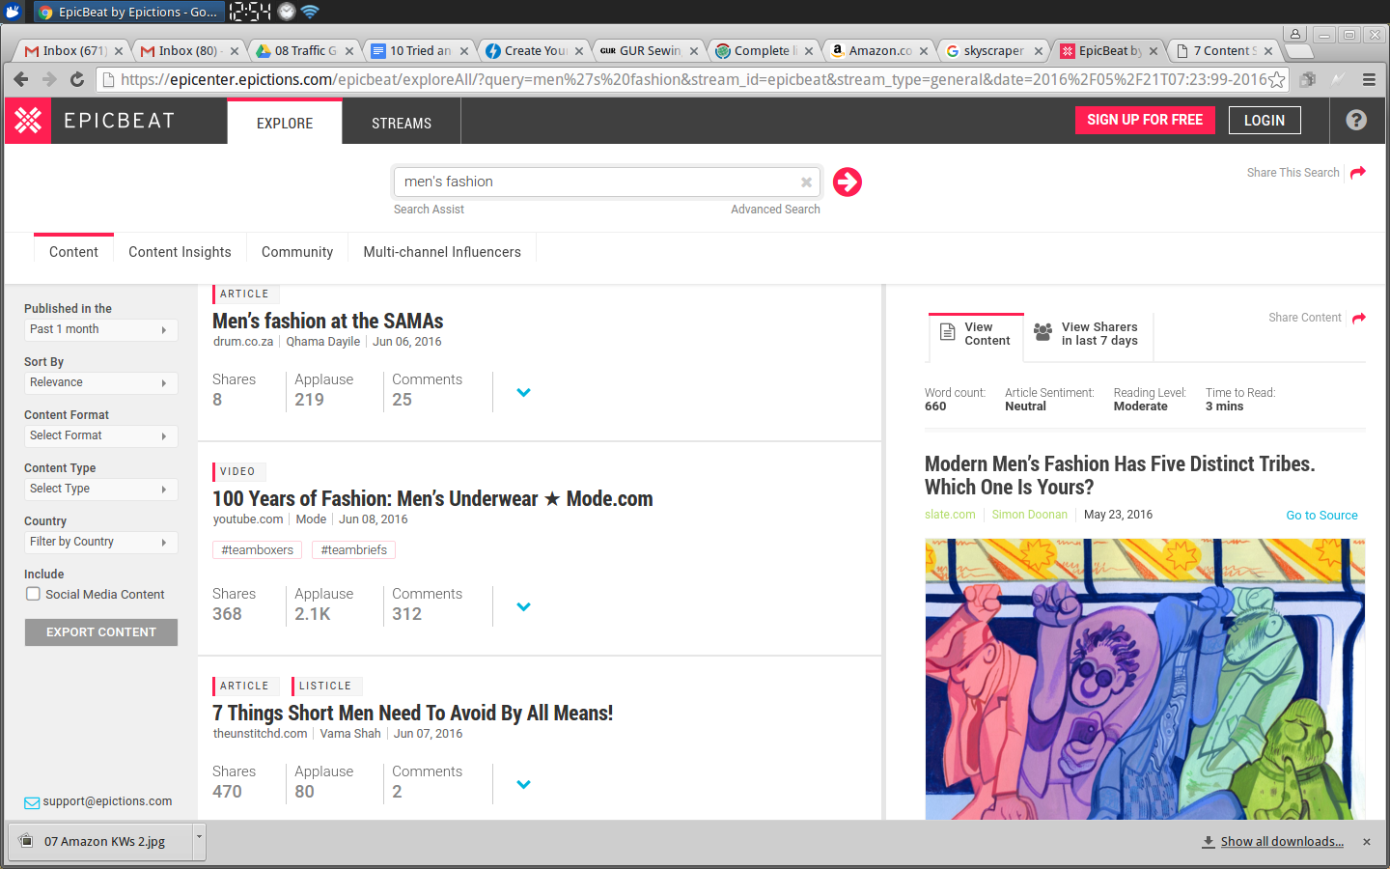The image size is (1390, 869).
Task: Click the browser forward arrow
Action: pyautogui.click(x=49, y=79)
